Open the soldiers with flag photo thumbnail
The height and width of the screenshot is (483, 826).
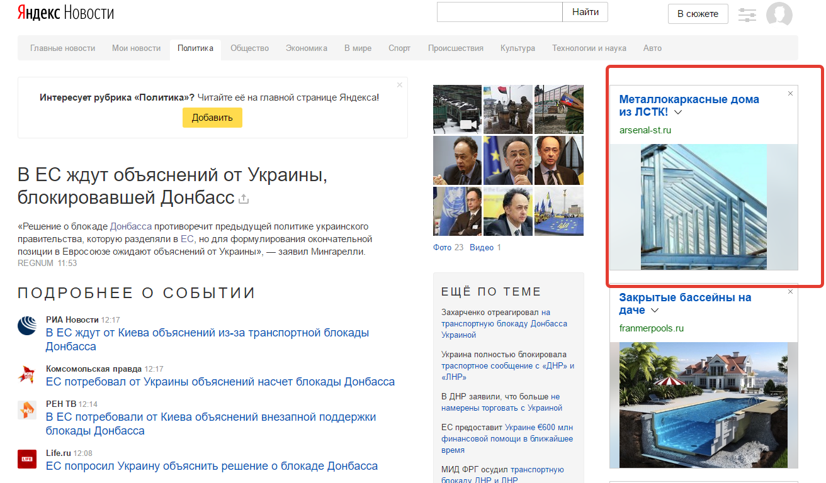(x=508, y=109)
